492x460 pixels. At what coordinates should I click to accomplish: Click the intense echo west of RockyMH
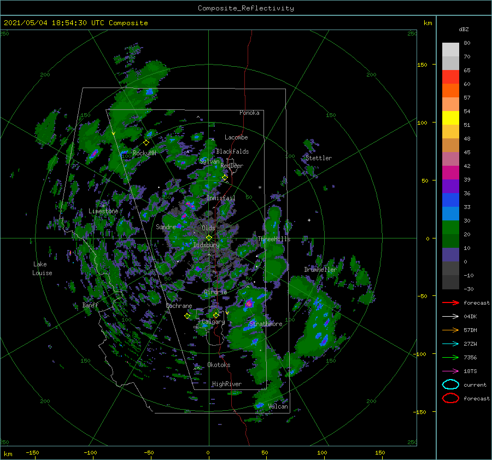tap(93, 154)
